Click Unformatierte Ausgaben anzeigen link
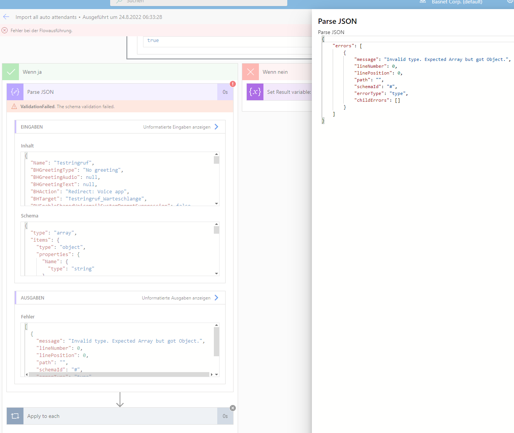The width and height of the screenshot is (514, 433). click(176, 298)
